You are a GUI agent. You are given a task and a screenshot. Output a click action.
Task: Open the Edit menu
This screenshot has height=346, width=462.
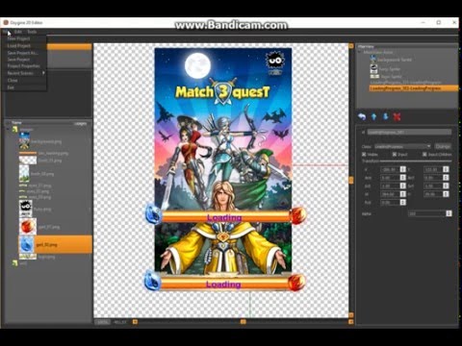coord(18,32)
